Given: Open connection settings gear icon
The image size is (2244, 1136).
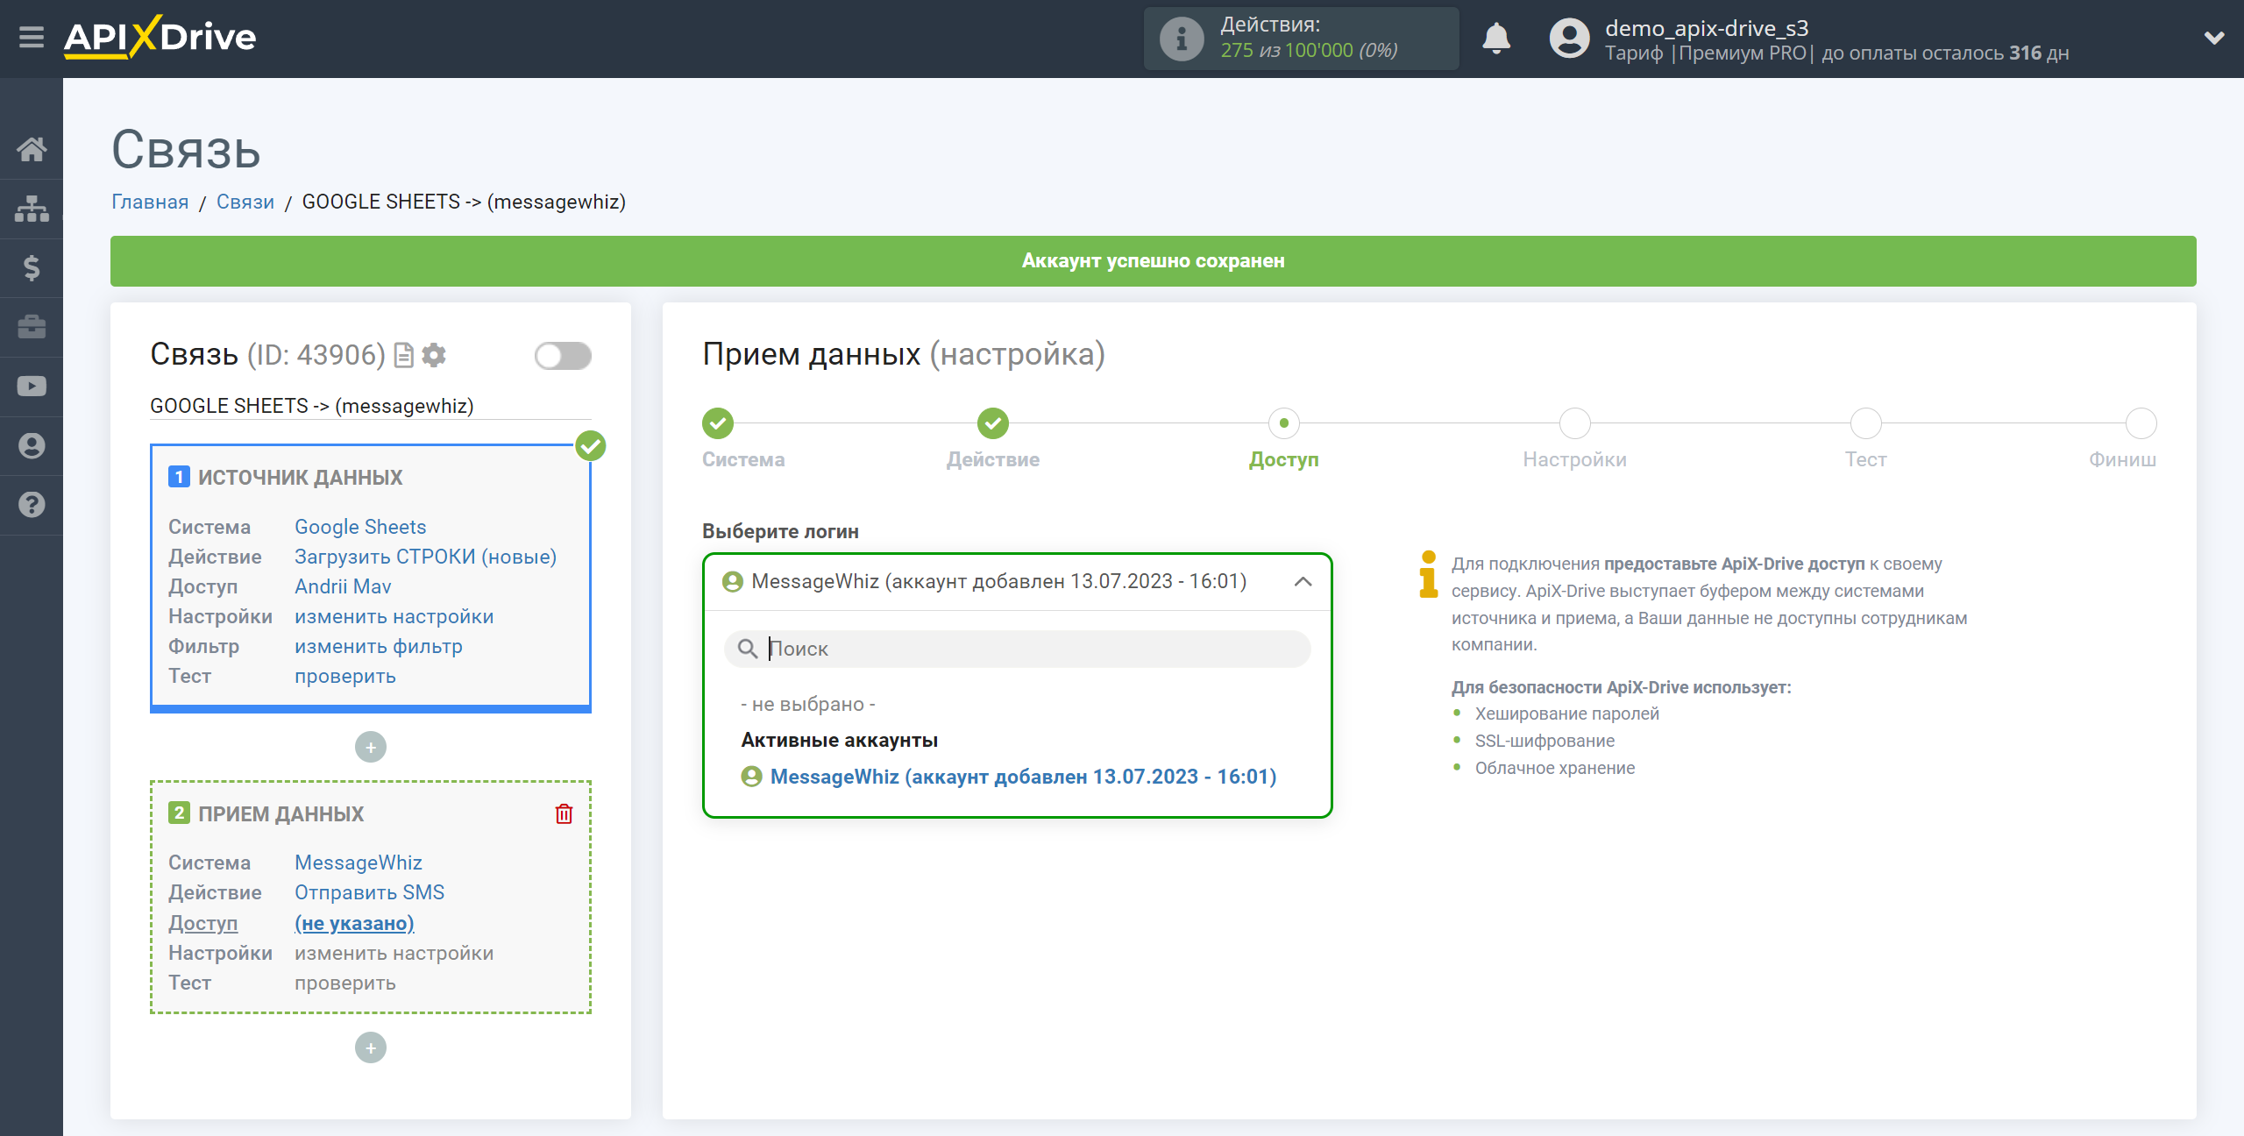Looking at the screenshot, I should pyautogui.click(x=434, y=355).
